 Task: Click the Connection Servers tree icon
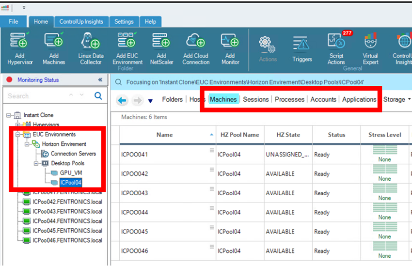tap(45, 154)
